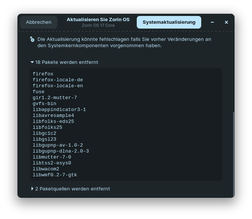Image resolution: width=252 pixels, height=219 pixels.
Task: Select libavresample4 package line
Action: [53, 115]
